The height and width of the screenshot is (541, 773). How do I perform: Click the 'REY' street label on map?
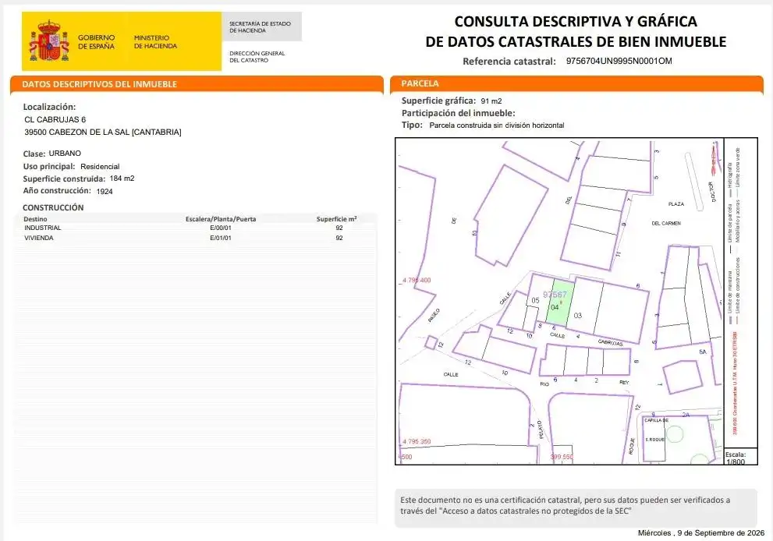point(624,382)
